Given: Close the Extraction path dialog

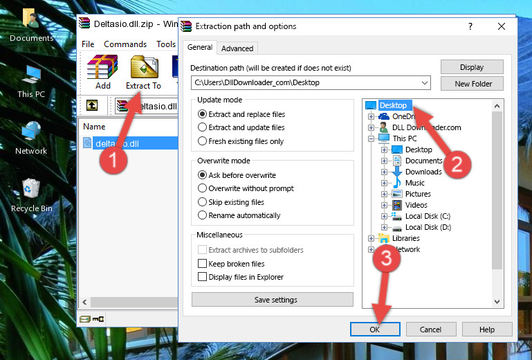Looking at the screenshot, I should pyautogui.click(x=502, y=26).
